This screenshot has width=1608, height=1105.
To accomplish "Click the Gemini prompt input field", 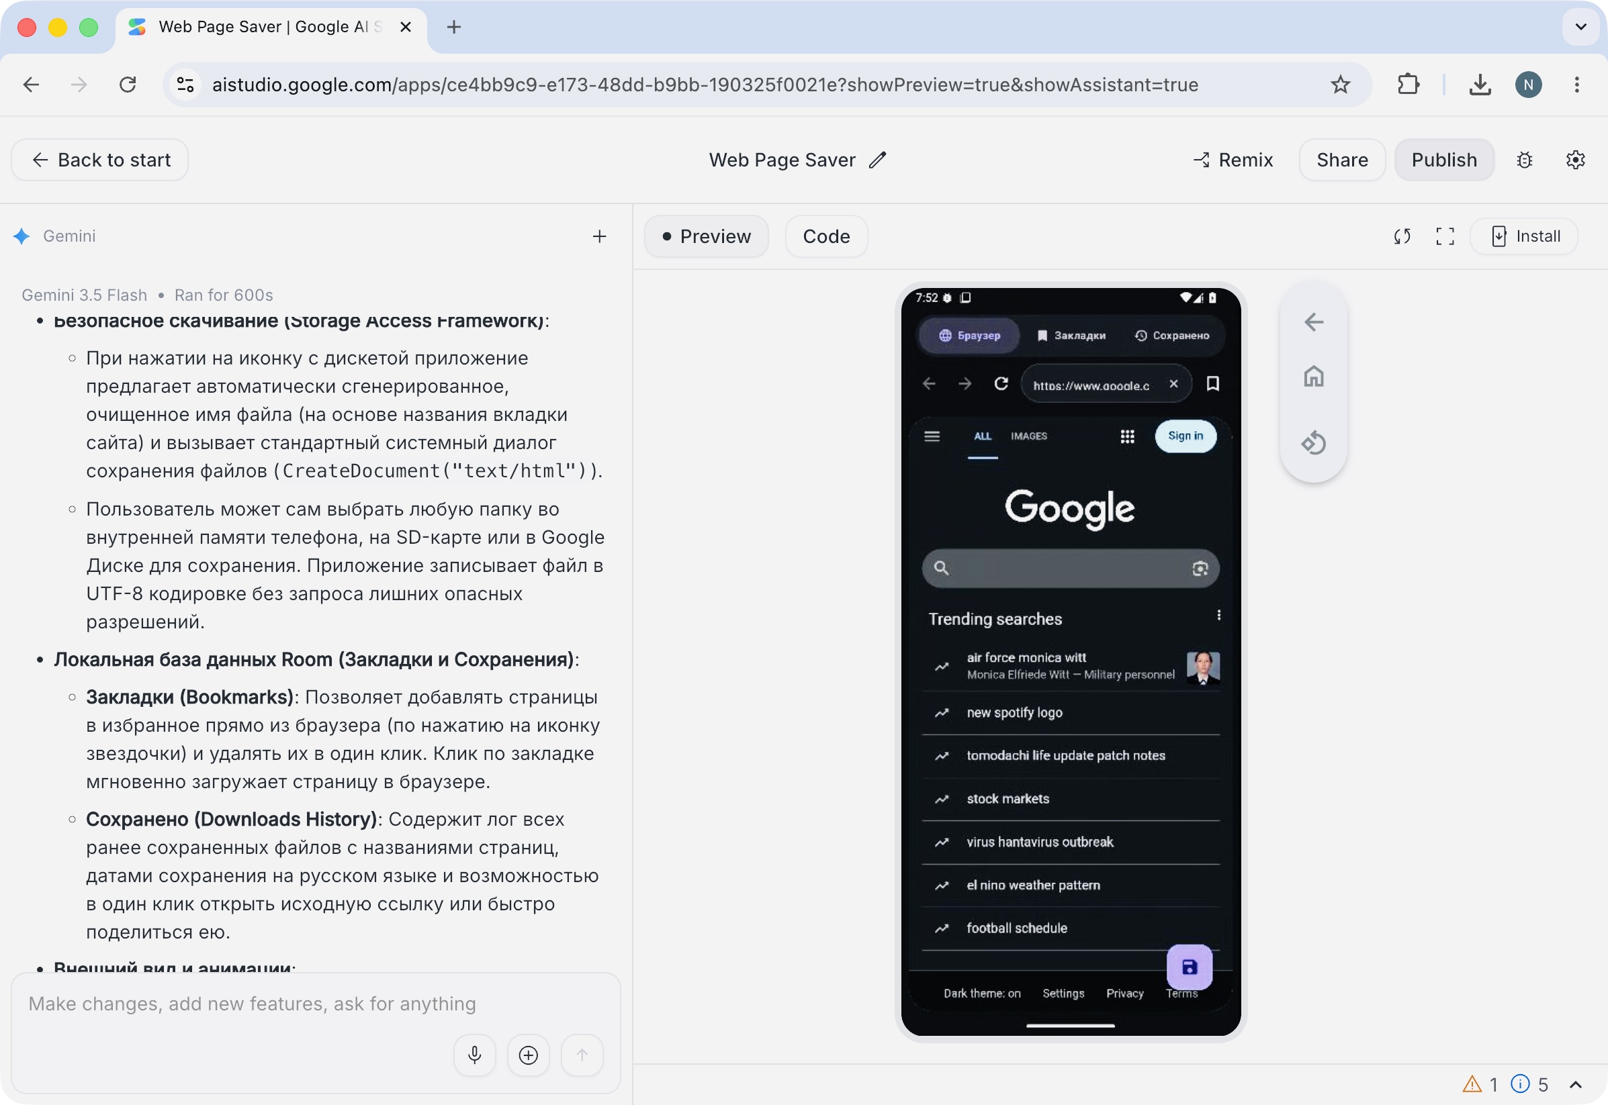I will coord(316,1004).
